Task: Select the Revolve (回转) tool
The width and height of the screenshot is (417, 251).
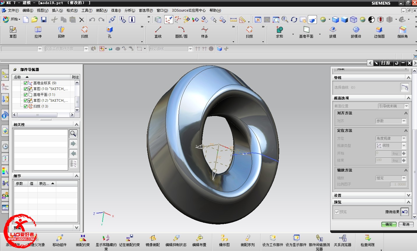Action: pos(61,32)
